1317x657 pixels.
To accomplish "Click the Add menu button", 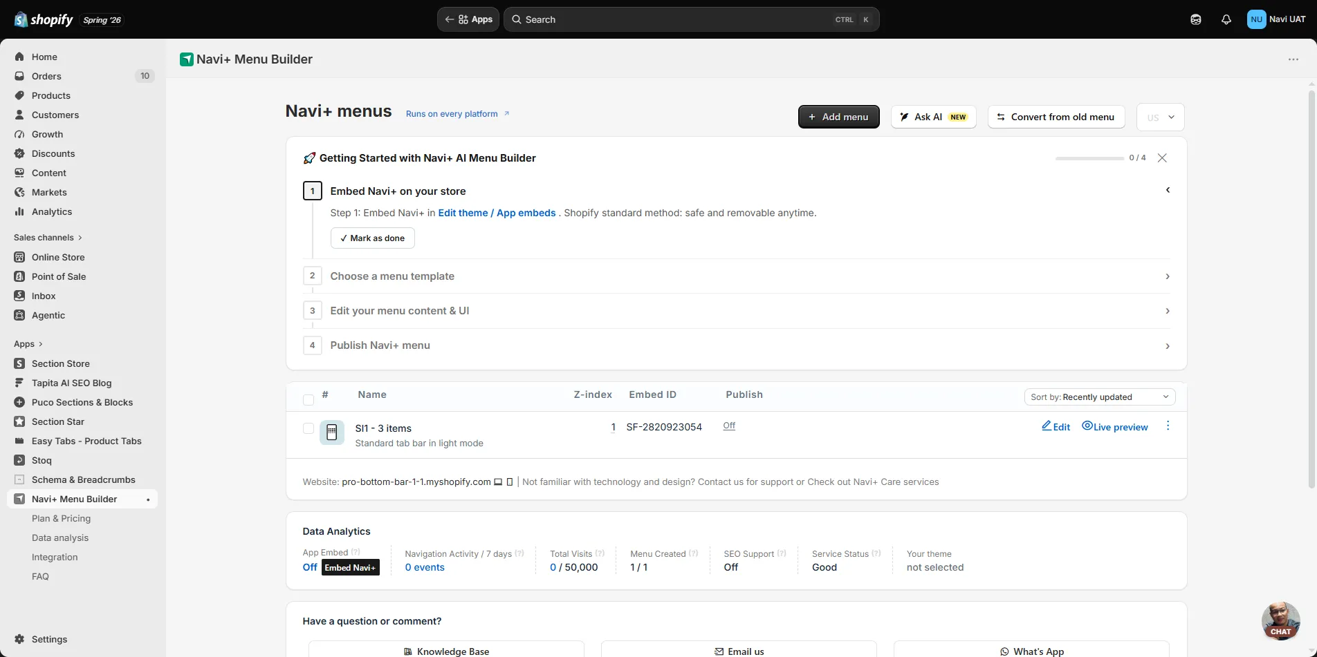I will point(838,117).
